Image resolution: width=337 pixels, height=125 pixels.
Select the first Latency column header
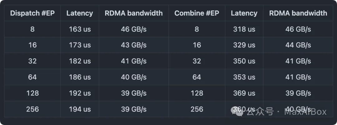tap(80, 13)
